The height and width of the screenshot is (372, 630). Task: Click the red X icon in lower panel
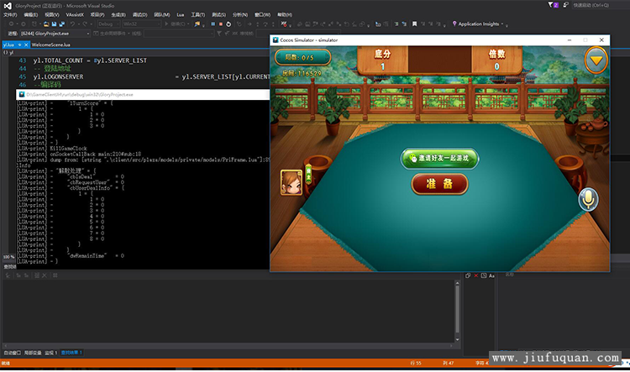[475, 275]
